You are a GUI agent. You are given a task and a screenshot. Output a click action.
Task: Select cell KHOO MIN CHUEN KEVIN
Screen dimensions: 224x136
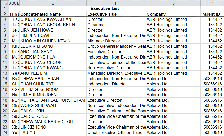click(x=53, y=41)
